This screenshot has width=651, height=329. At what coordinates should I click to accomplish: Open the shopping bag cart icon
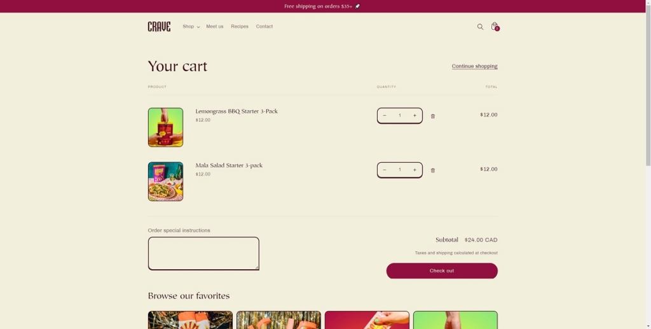[x=495, y=27]
